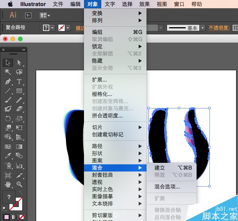The image size is (238, 221).
Task: Open the Apple menu
Action: 10,4
